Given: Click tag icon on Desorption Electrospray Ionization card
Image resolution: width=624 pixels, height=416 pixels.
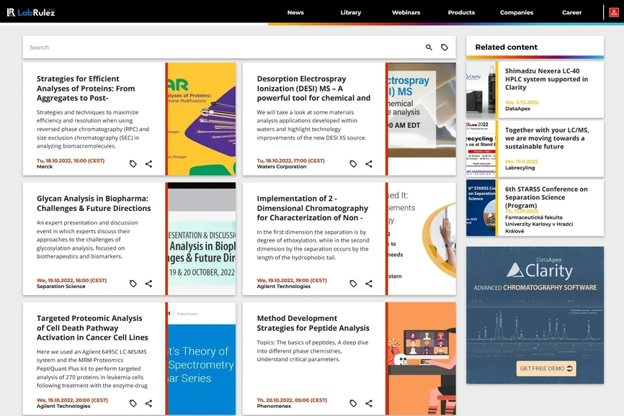Looking at the screenshot, I should click(353, 163).
